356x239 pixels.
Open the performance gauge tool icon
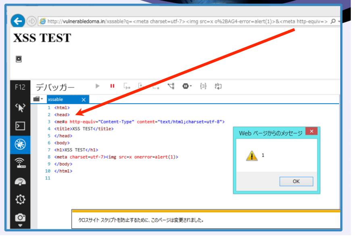pos(20,182)
